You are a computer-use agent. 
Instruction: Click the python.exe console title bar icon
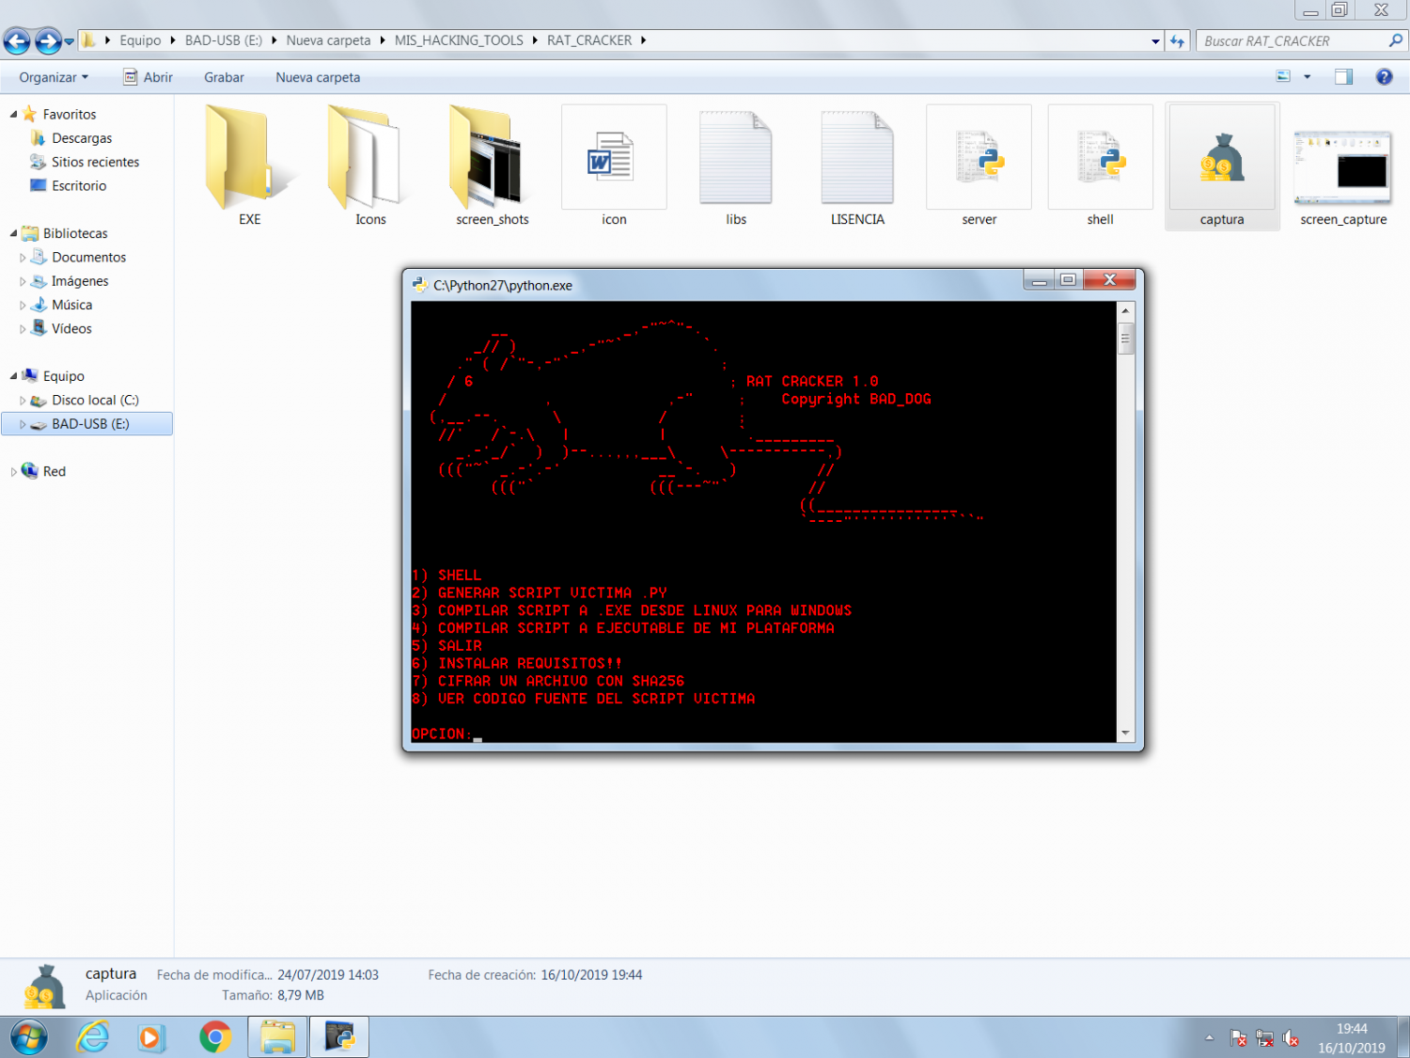click(419, 285)
